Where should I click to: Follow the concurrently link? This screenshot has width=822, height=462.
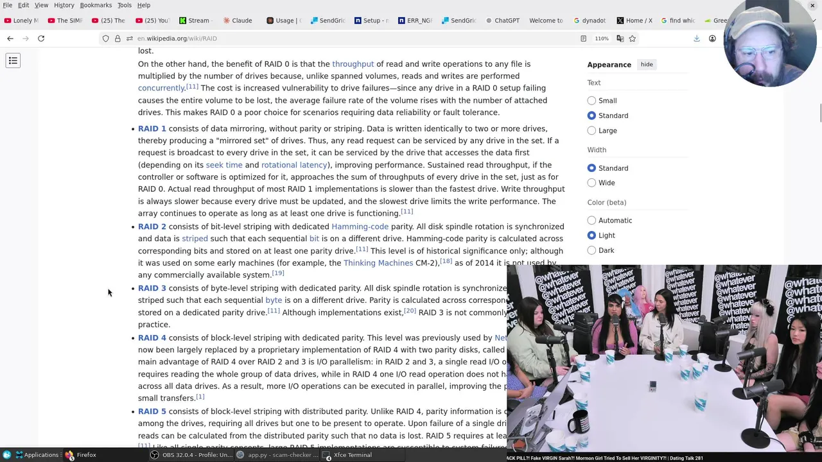pos(161,88)
